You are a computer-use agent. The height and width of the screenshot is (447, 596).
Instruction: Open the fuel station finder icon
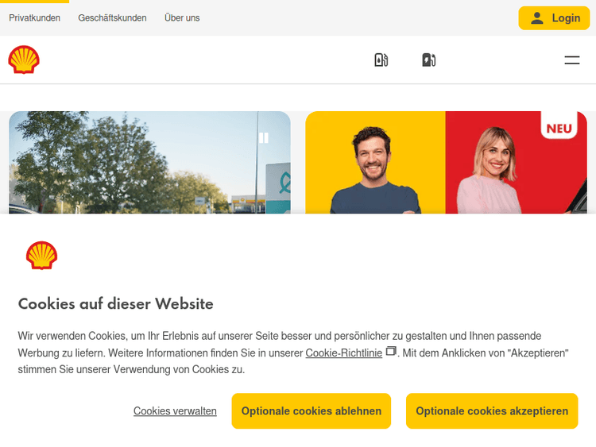381,60
